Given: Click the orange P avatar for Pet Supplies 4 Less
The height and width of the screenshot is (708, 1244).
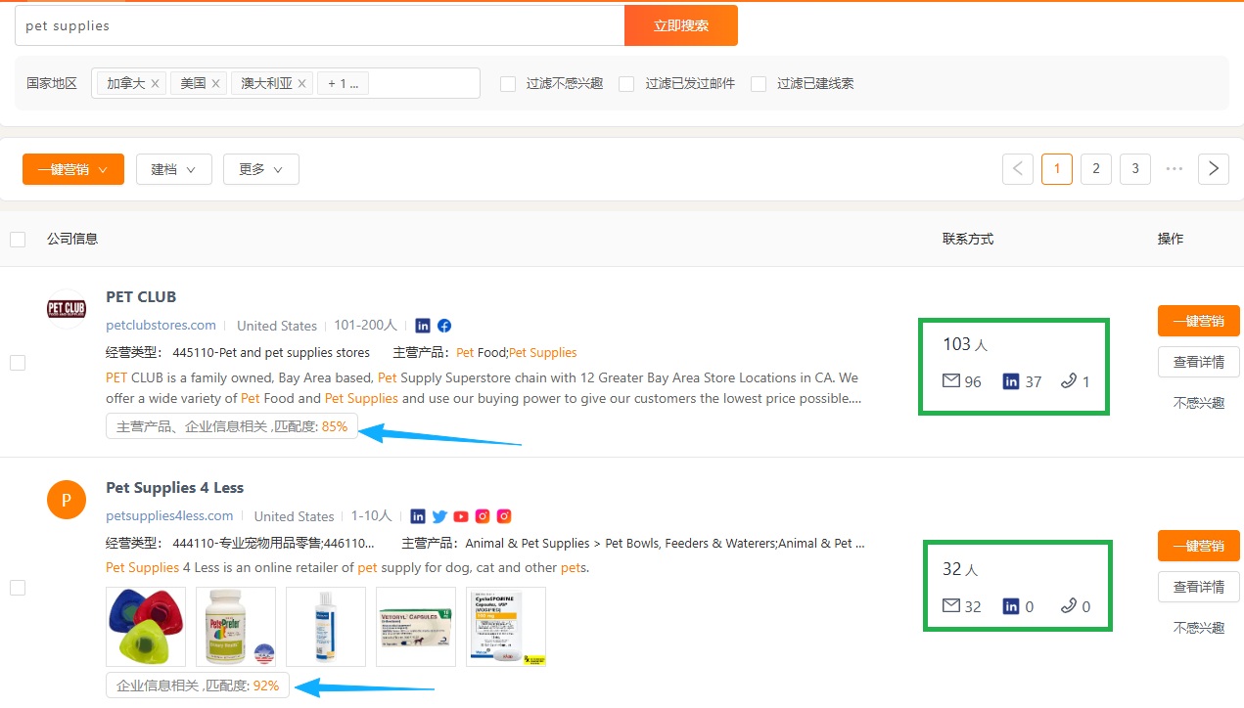Looking at the screenshot, I should [67, 500].
